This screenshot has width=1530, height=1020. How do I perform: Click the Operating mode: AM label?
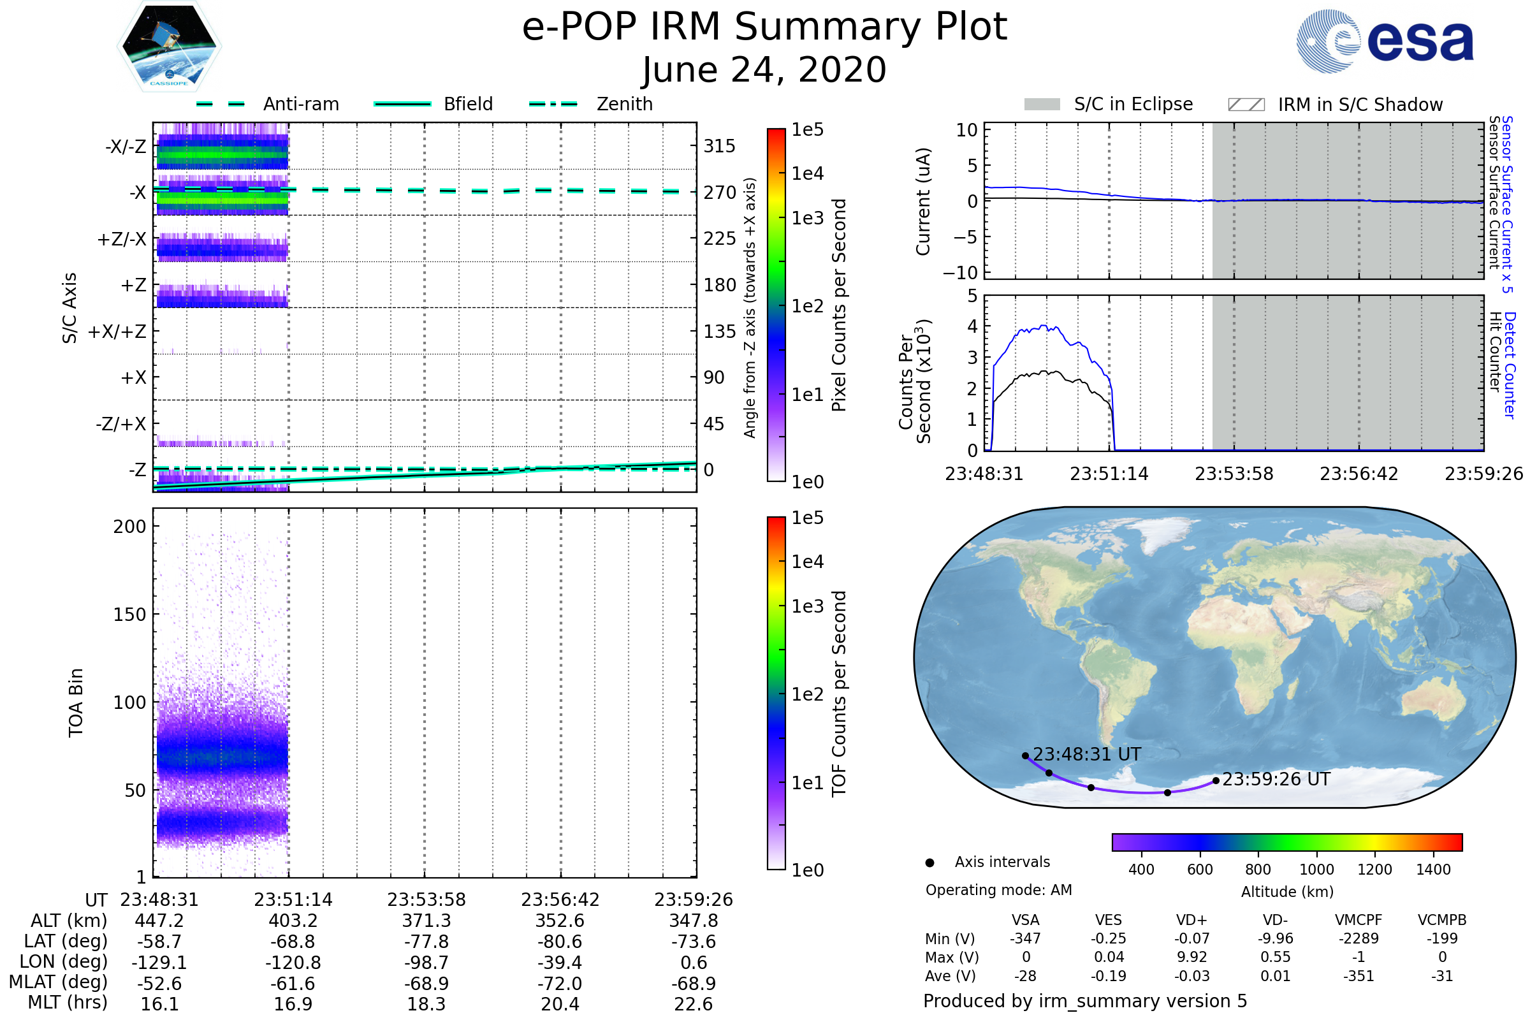click(x=998, y=890)
